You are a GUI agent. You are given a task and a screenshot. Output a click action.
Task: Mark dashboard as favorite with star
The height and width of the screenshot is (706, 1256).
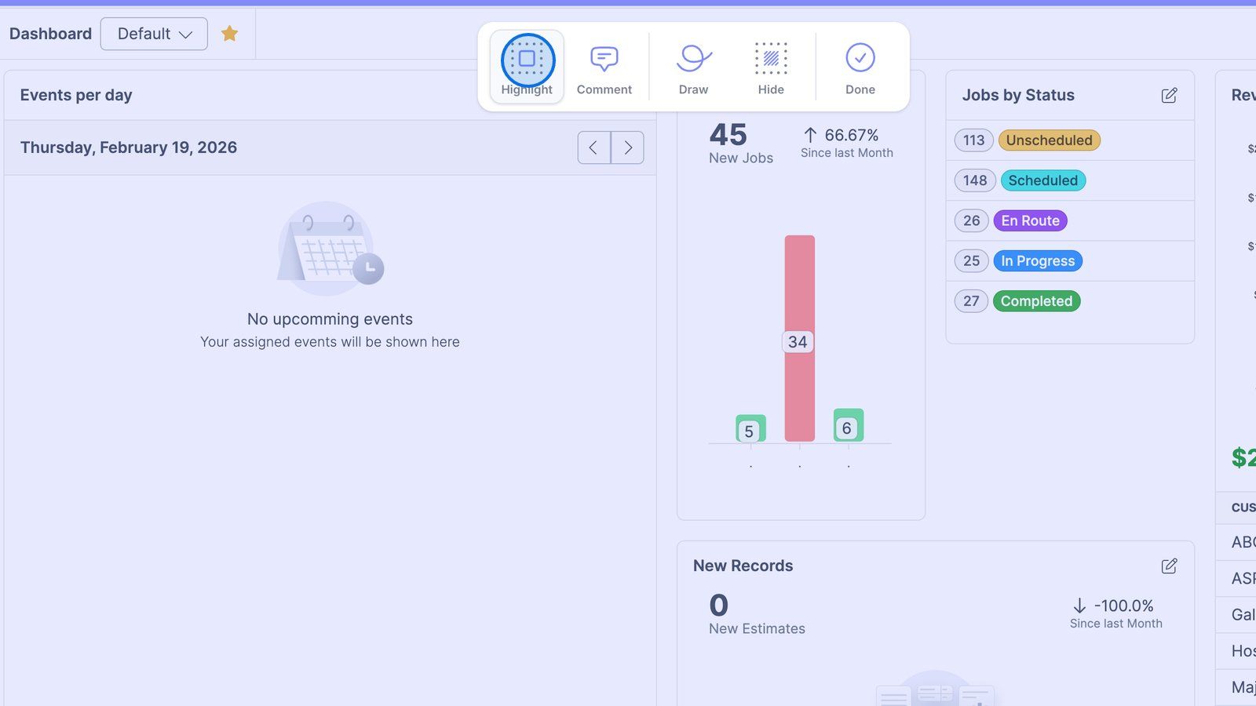click(229, 34)
